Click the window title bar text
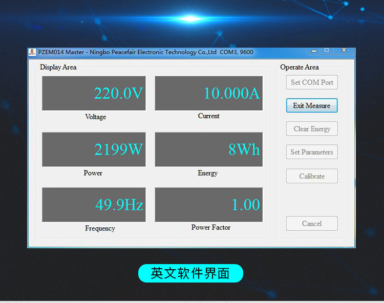The image size is (384, 303). pos(145,52)
